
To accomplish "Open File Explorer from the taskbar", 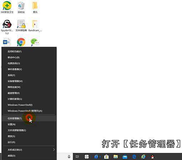I will [x=116, y=157].
